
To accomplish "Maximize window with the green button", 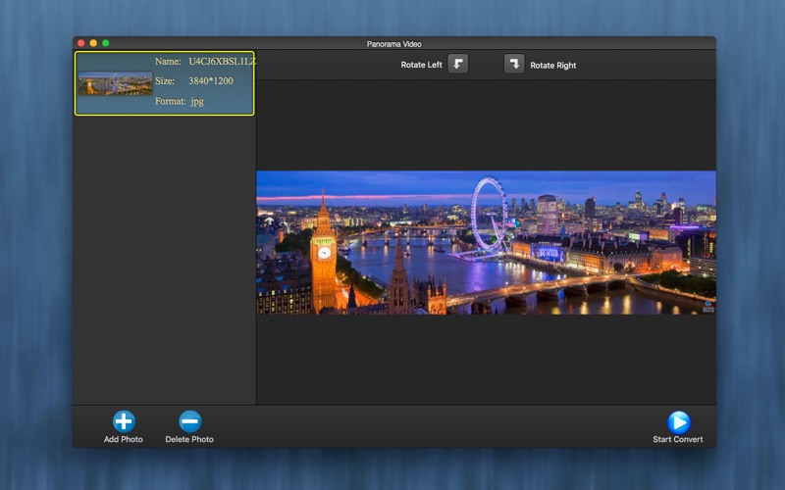I will click(106, 43).
